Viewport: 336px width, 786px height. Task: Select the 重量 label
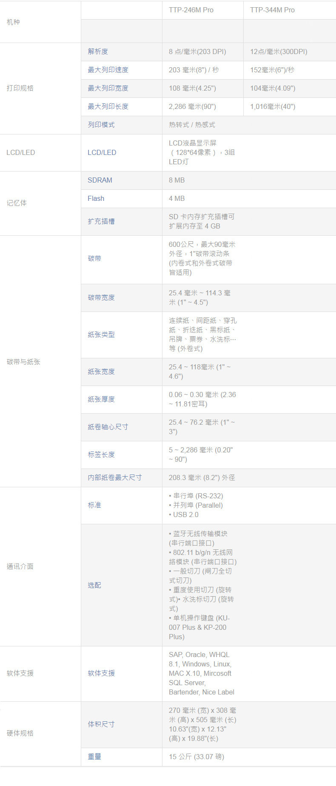tap(94, 757)
